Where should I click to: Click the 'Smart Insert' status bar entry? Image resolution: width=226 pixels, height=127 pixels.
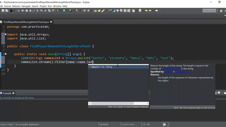click(x=128, y=125)
